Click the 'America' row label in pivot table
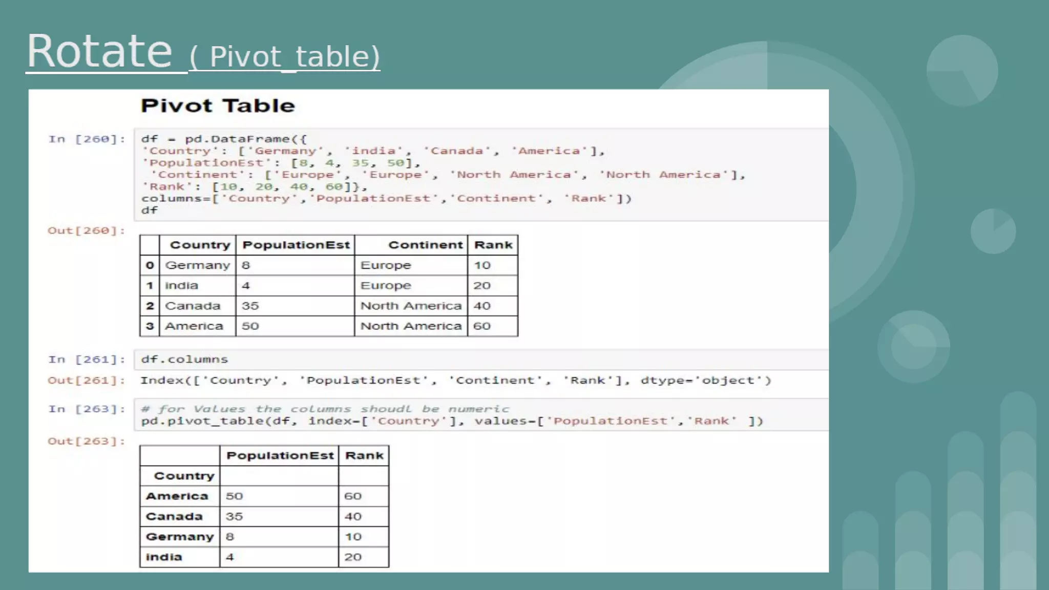1049x590 pixels. (177, 496)
